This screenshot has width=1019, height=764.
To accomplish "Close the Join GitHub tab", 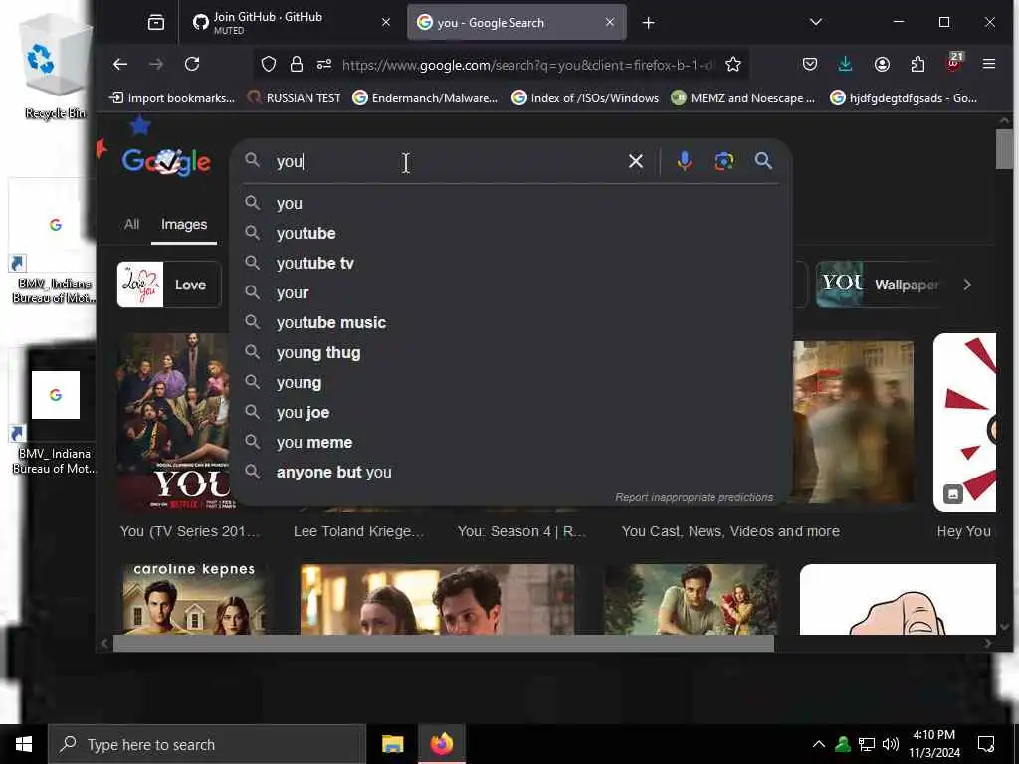I will 386,23.
